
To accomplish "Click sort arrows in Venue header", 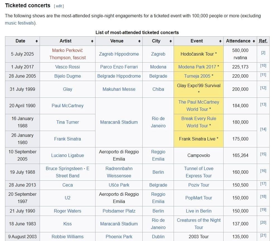I will 139,41.
